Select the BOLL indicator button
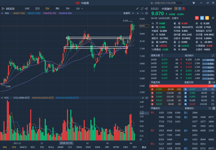Screen dimensions: 216x150 tap(51, 147)
